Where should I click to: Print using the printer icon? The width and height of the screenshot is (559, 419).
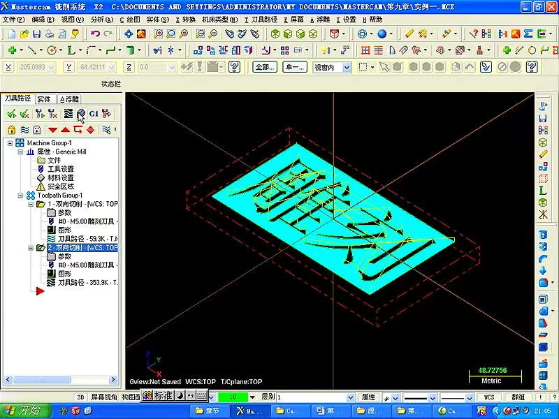point(50,34)
